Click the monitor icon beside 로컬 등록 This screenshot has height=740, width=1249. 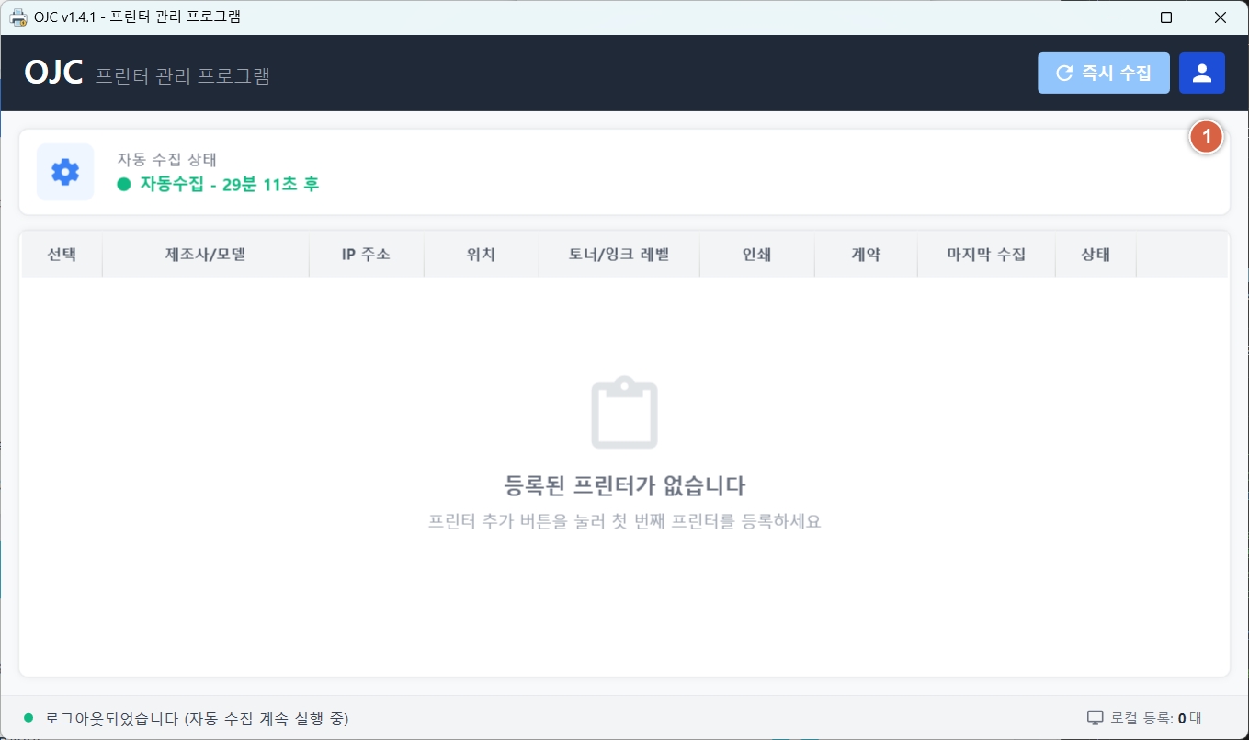[x=1095, y=718]
